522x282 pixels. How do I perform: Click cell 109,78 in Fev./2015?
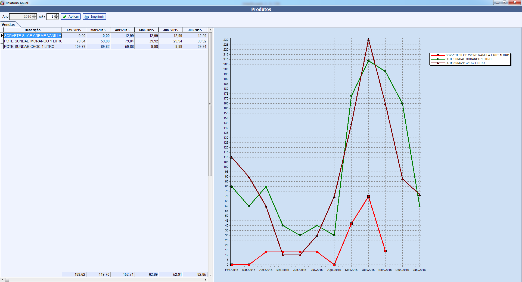pyautogui.click(x=74, y=47)
